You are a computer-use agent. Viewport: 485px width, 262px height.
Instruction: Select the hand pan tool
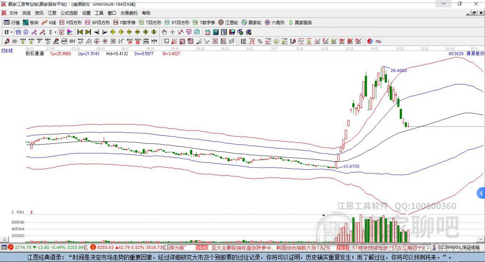pos(164,32)
